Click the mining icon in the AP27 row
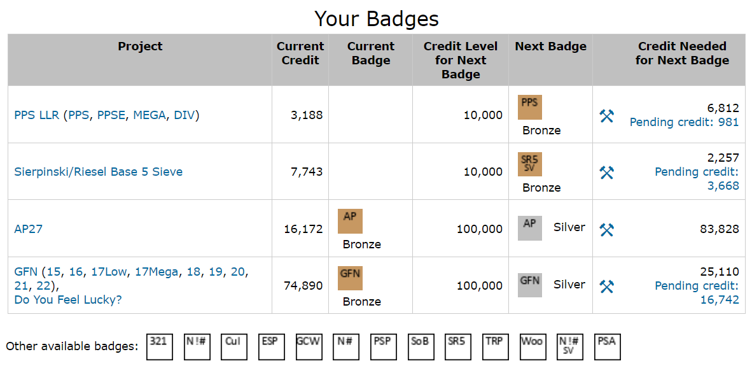Screen dimensions: 752x389 (607, 229)
